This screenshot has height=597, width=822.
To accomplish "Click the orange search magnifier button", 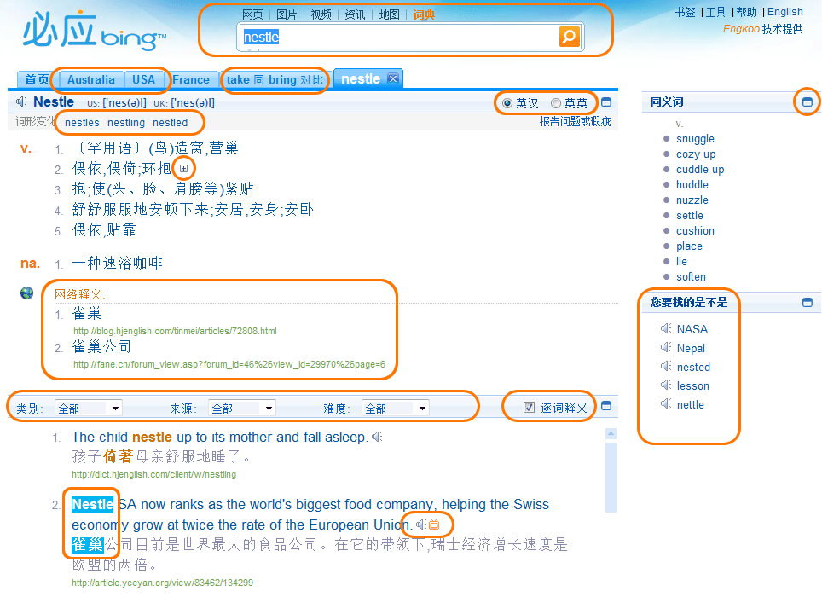I will click(570, 37).
